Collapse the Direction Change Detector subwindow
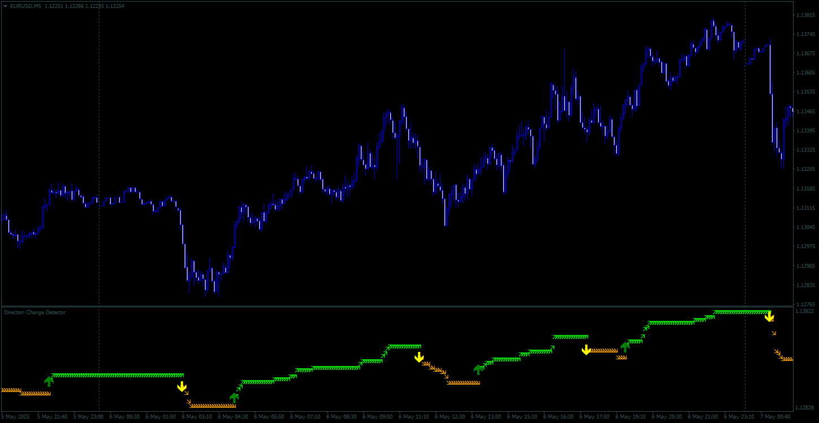Screen dimensions: 819x423 34,312
